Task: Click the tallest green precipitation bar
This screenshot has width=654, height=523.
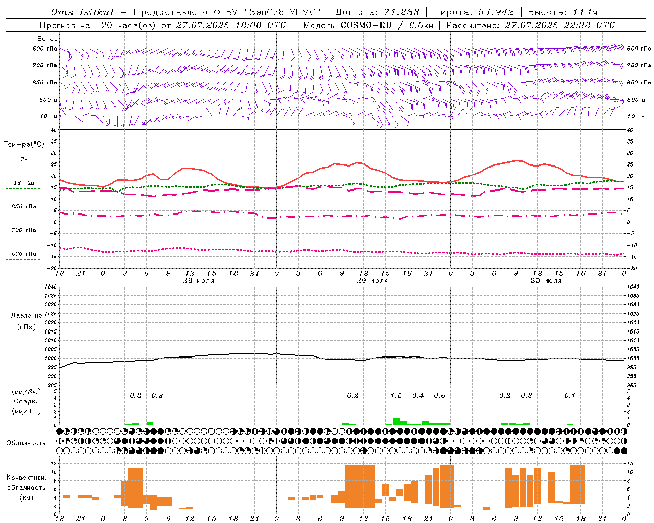Action: (396, 421)
